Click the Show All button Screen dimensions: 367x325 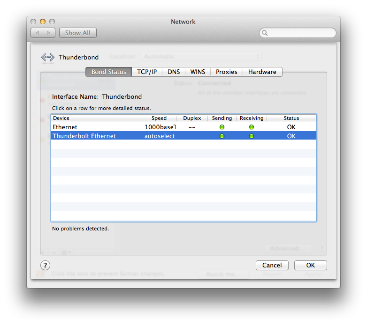pos(78,33)
